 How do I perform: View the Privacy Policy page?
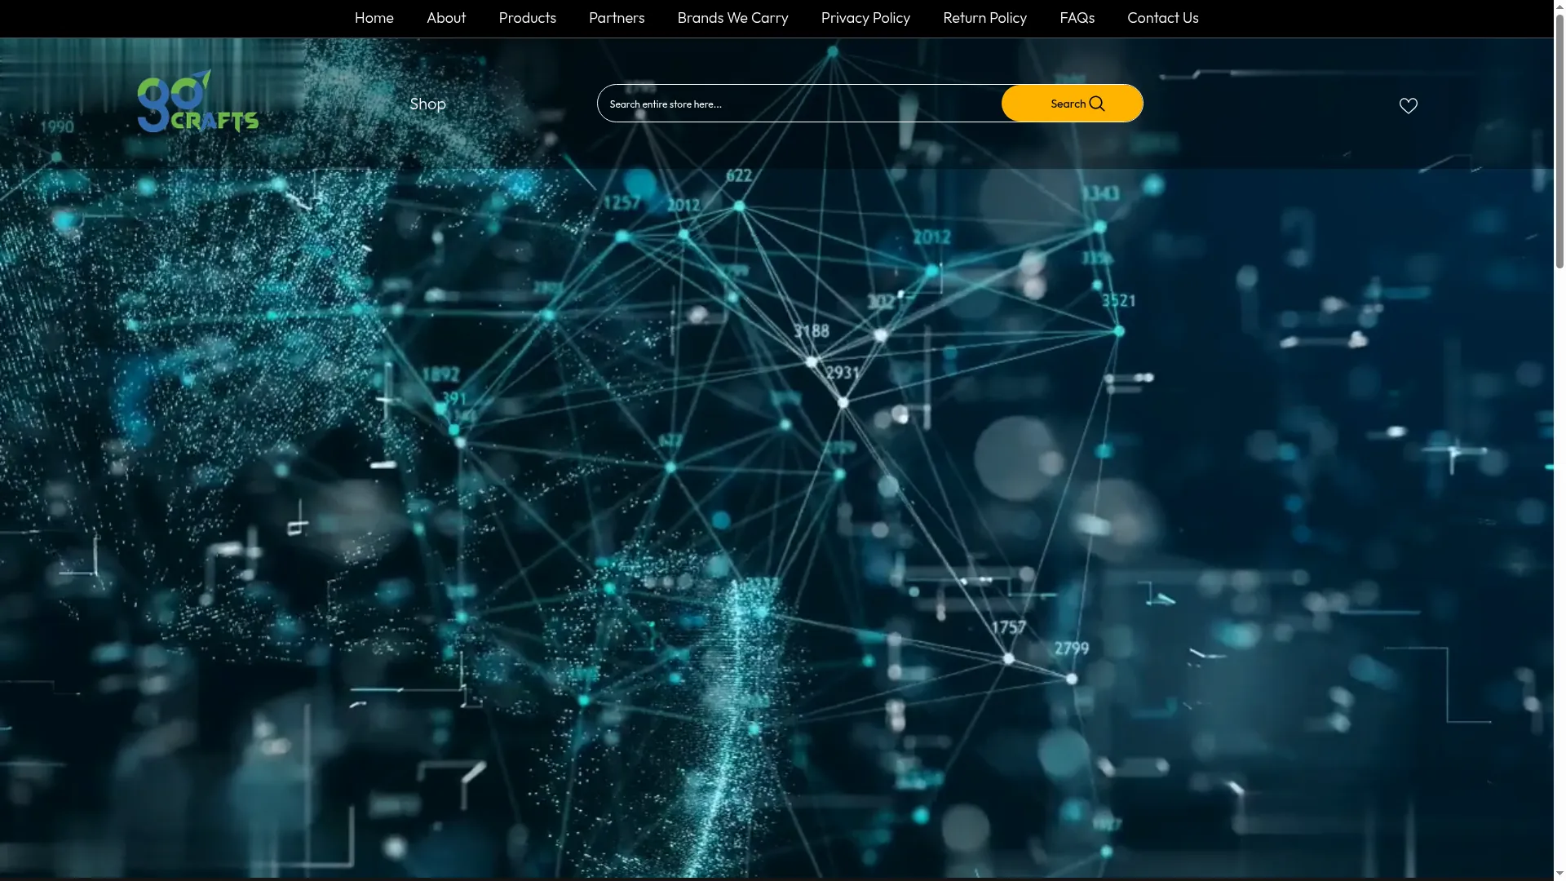coord(865,18)
